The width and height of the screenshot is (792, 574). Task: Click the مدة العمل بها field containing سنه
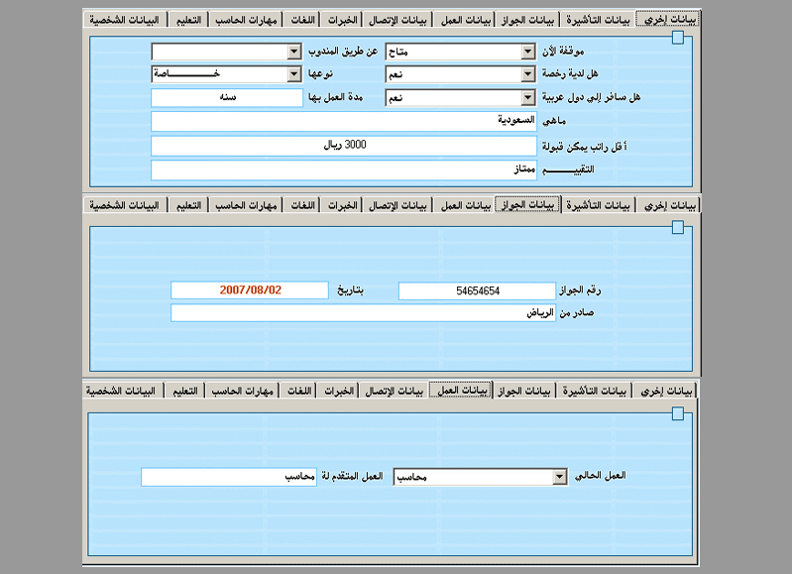pyautogui.click(x=227, y=97)
